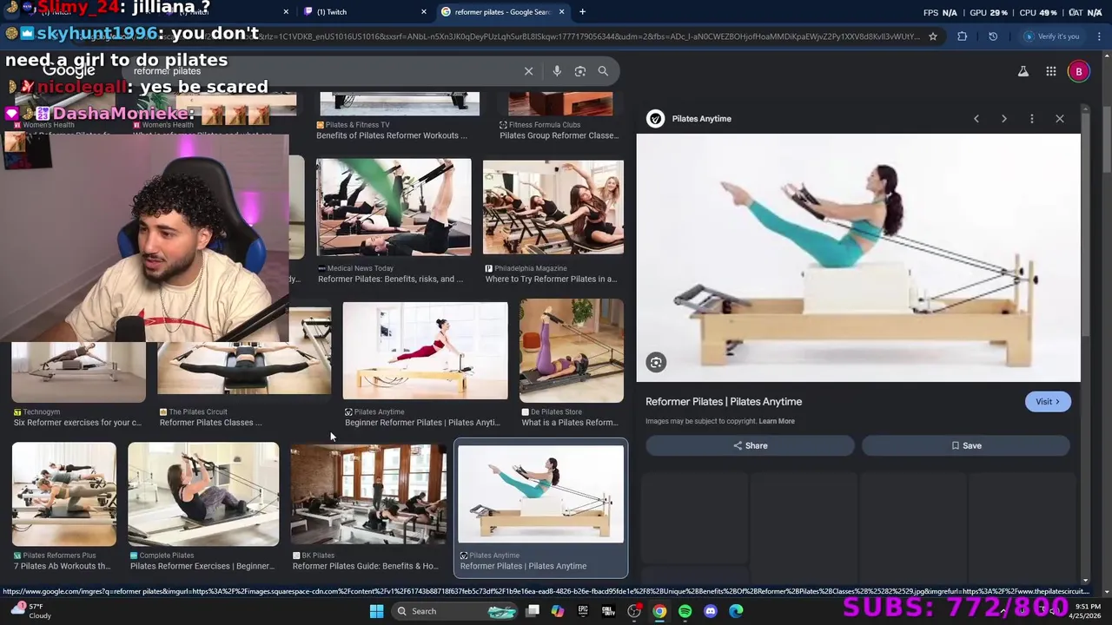
Task: Click the Verify it's you profile chip
Action: 1052,36
